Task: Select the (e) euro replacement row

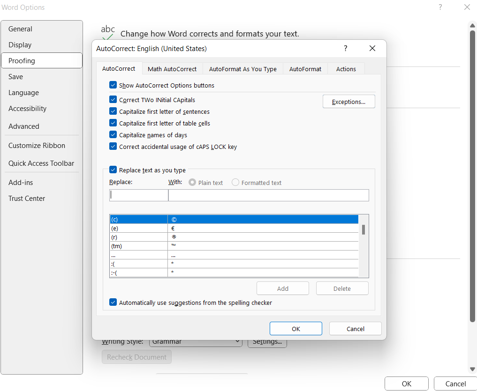Action: [x=234, y=228]
